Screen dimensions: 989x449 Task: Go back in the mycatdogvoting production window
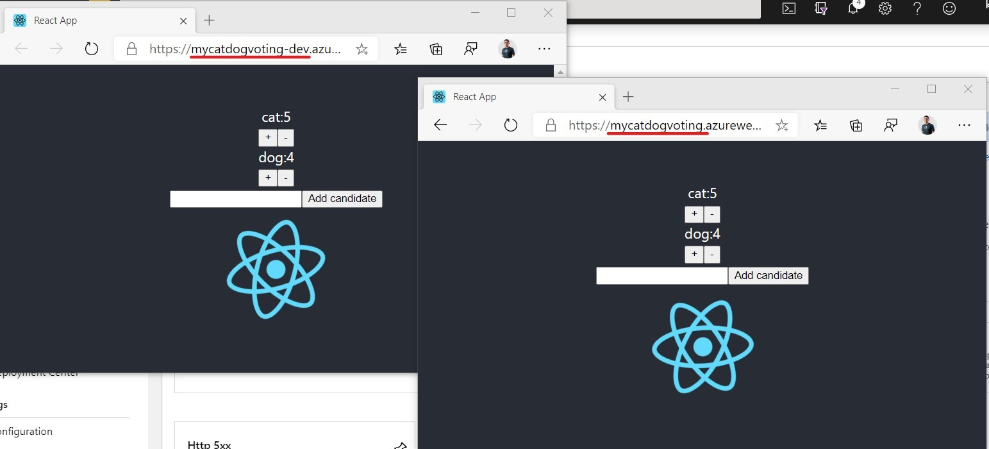click(x=440, y=125)
